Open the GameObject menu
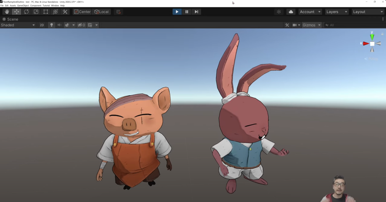Image resolution: width=386 pixels, height=202 pixels. (x=23, y=5)
